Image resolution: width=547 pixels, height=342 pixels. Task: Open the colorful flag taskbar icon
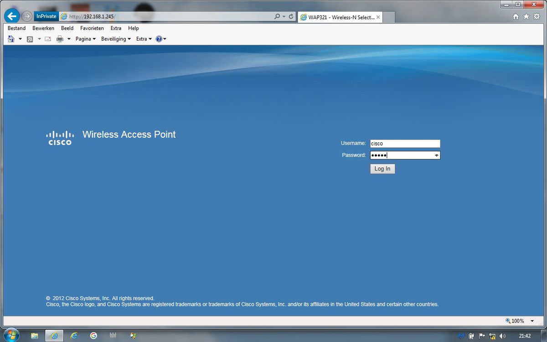[x=133, y=336]
